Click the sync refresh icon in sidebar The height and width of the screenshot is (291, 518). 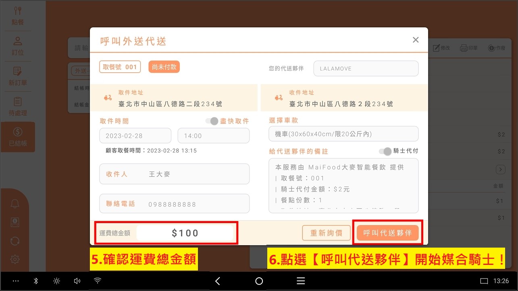pyautogui.click(x=15, y=241)
